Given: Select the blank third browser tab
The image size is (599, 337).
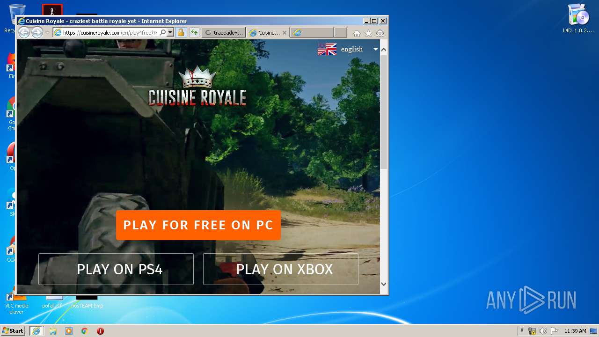Looking at the screenshot, I should point(312,33).
